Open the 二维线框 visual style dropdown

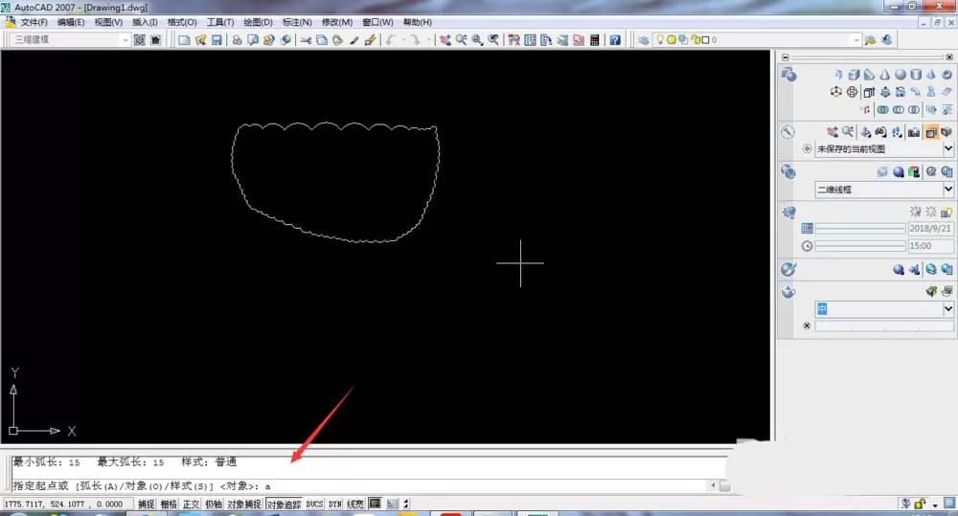pos(947,190)
